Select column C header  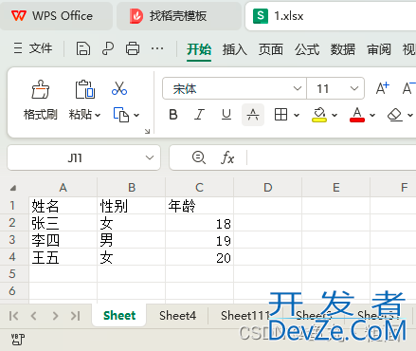pos(200,188)
